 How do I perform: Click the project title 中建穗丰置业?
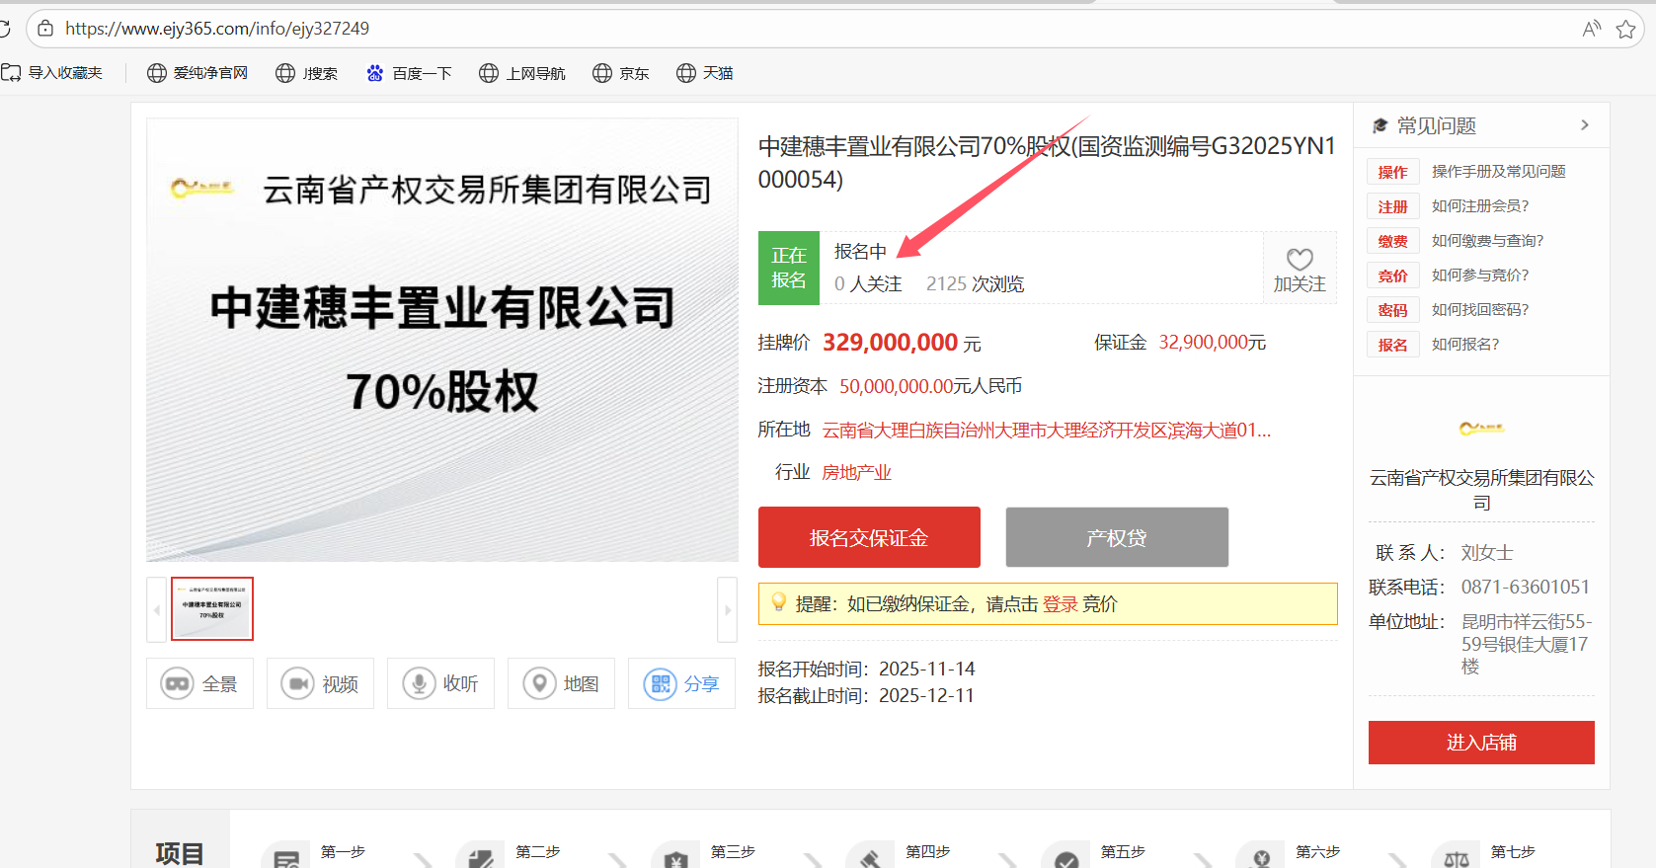(x=1047, y=163)
